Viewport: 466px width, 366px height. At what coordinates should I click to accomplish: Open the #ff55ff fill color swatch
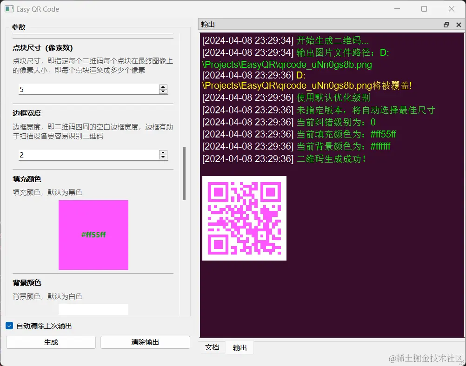pyautogui.click(x=93, y=235)
